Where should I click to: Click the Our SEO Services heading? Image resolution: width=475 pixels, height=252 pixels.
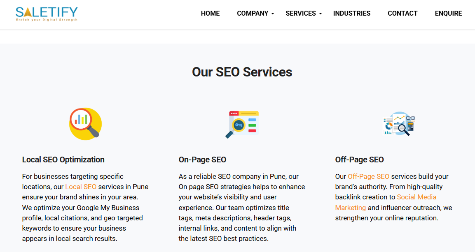pyautogui.click(x=242, y=72)
